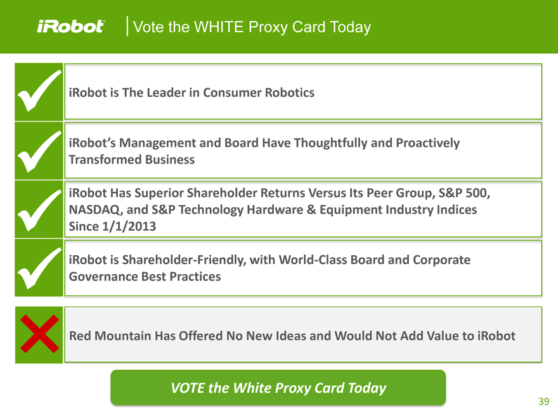Click the Red Mountain Has Offered No New Ideas box
This screenshot has height=418, width=558.
pos(302,335)
